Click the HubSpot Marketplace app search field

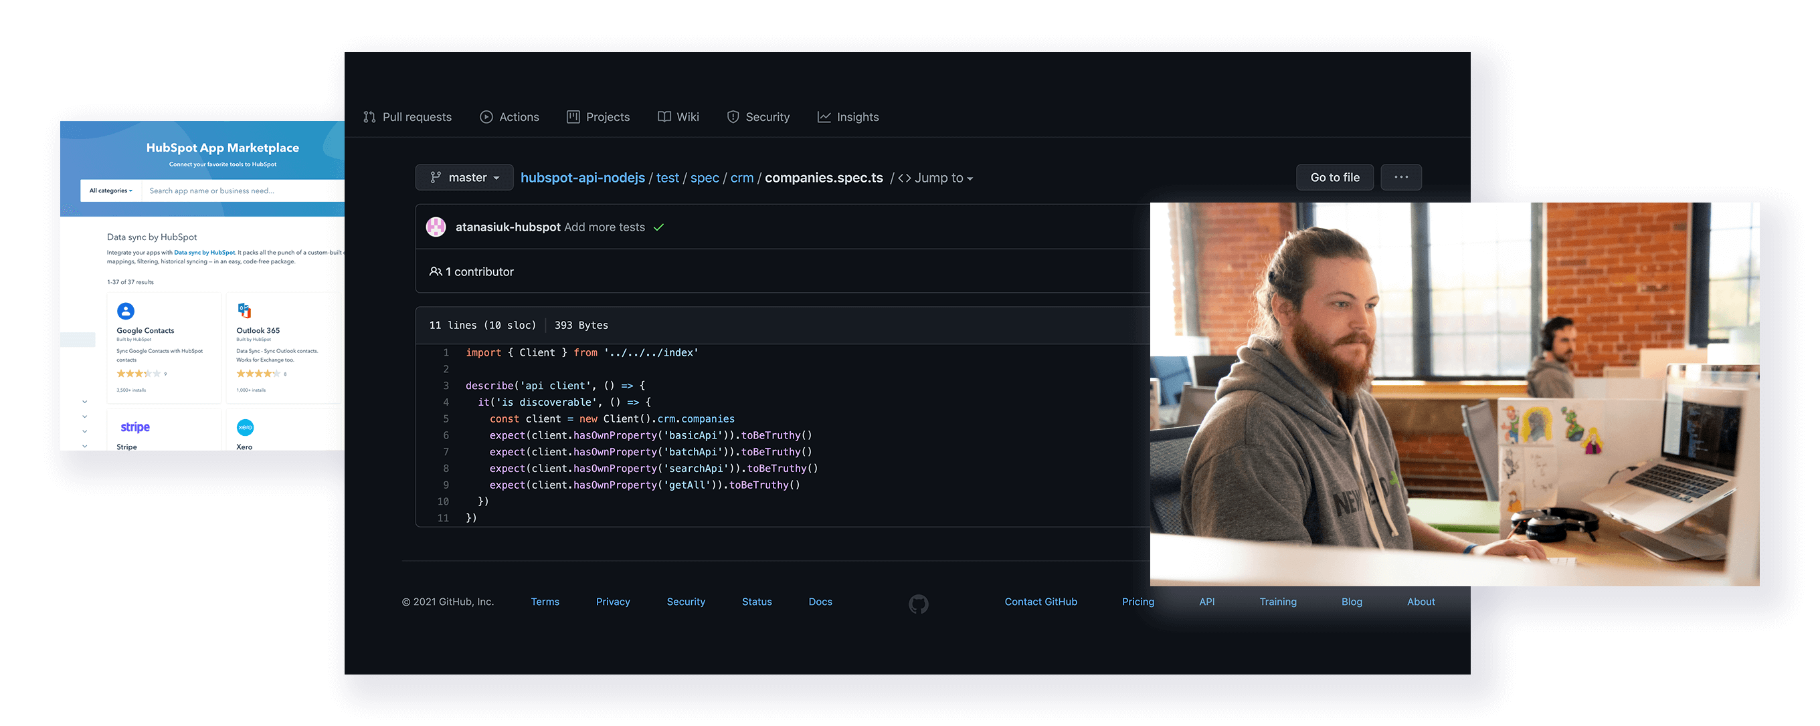coord(244,191)
